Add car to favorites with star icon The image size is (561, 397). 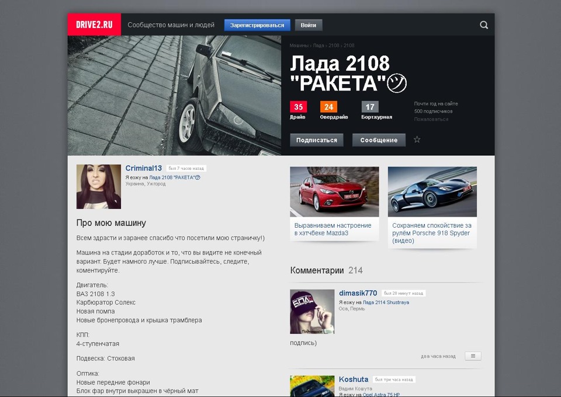click(x=417, y=140)
